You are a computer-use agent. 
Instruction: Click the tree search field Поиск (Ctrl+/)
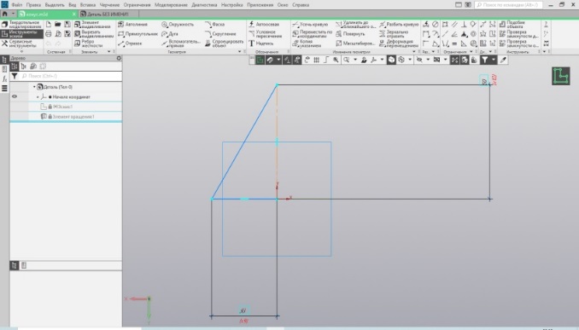coord(71,76)
